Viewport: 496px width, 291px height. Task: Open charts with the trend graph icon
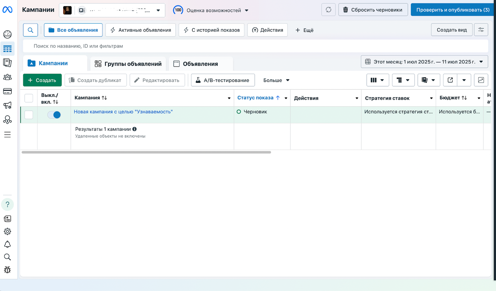(x=481, y=80)
